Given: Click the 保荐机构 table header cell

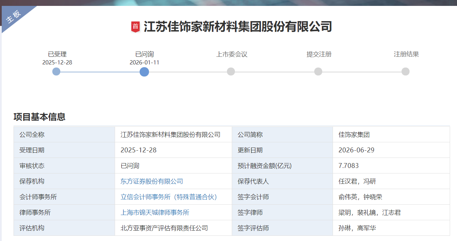Looking at the screenshot, I should [64, 181].
